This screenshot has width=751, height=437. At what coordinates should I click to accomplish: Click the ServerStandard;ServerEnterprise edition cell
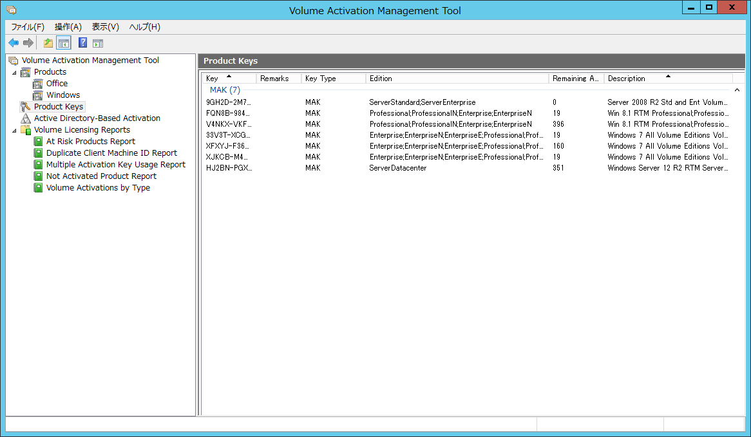423,102
